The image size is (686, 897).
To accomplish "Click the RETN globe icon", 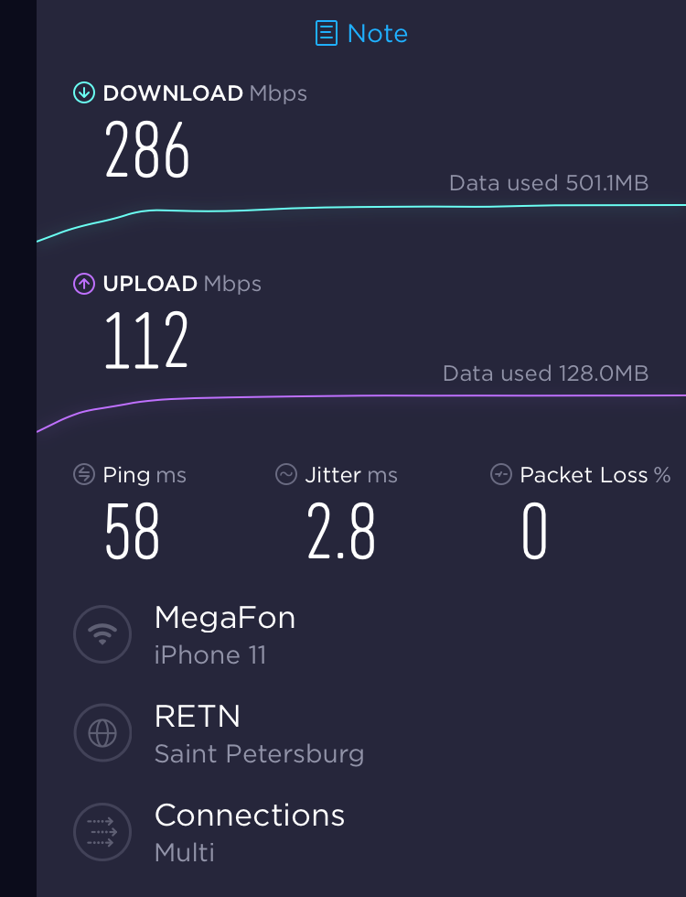I will [x=102, y=733].
